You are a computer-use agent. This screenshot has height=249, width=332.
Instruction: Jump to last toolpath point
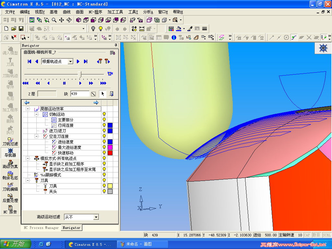86,61
